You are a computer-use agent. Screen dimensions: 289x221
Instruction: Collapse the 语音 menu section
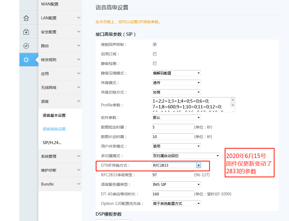[60, 101]
